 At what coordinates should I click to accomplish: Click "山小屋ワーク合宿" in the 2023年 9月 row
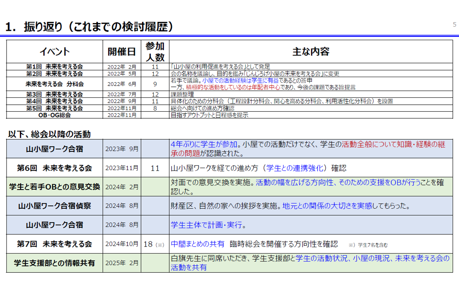click(55, 149)
